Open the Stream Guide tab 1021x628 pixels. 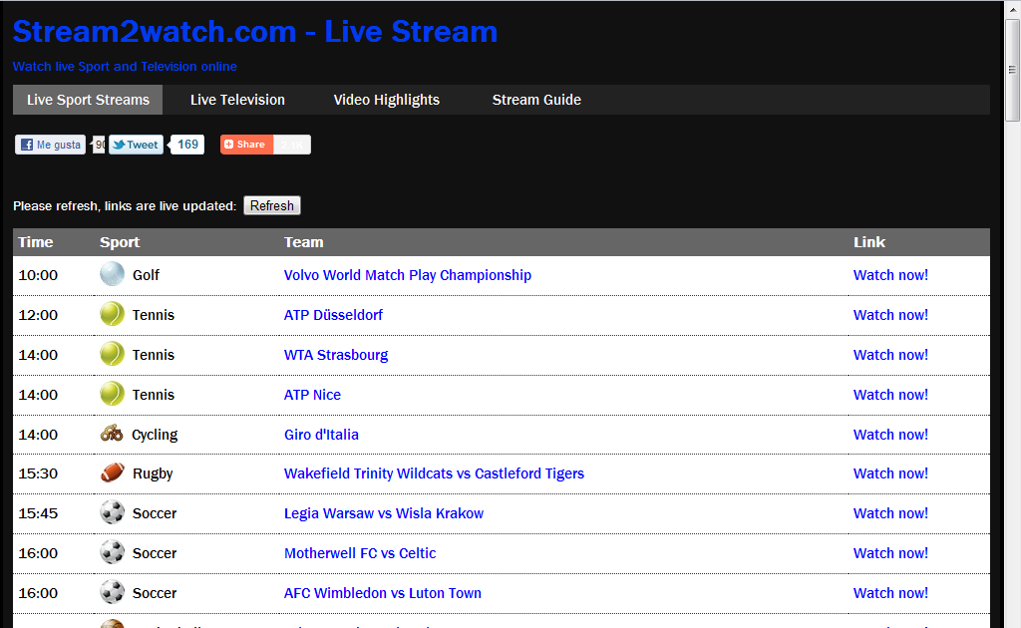point(536,100)
